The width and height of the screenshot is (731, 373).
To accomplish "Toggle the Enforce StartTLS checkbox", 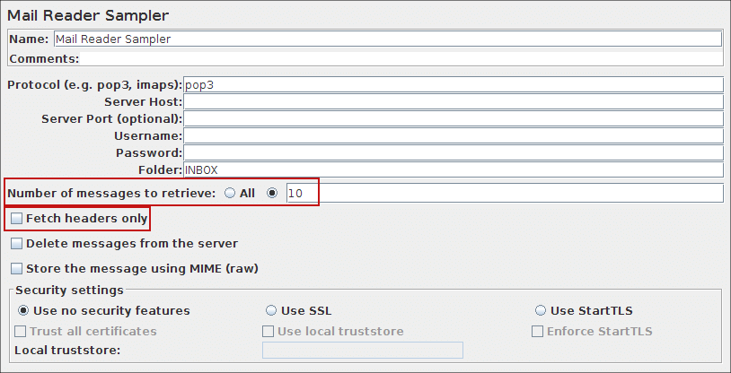I will tap(538, 332).
